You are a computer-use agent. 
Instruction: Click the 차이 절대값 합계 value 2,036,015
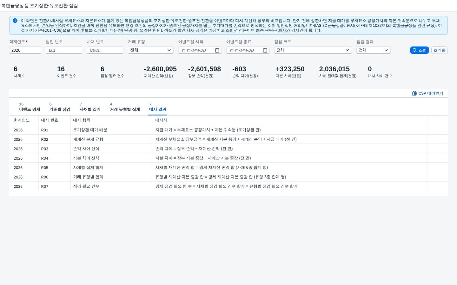click(x=334, y=69)
